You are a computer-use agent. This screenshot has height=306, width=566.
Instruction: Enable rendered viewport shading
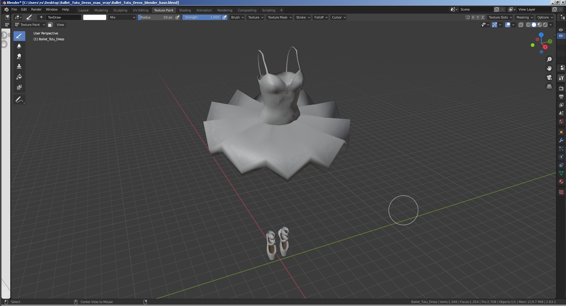(x=545, y=25)
